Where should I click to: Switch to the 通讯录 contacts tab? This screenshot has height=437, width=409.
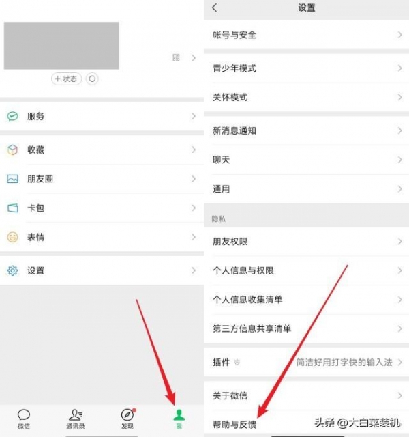tap(76, 419)
